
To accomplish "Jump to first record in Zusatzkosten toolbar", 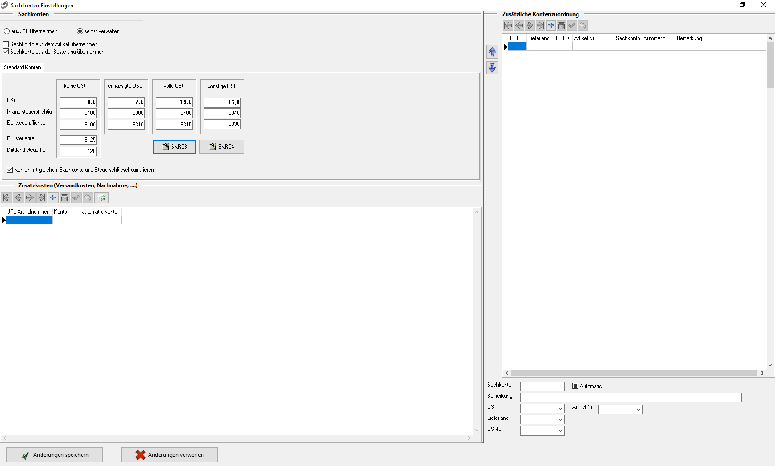I will (x=6, y=197).
